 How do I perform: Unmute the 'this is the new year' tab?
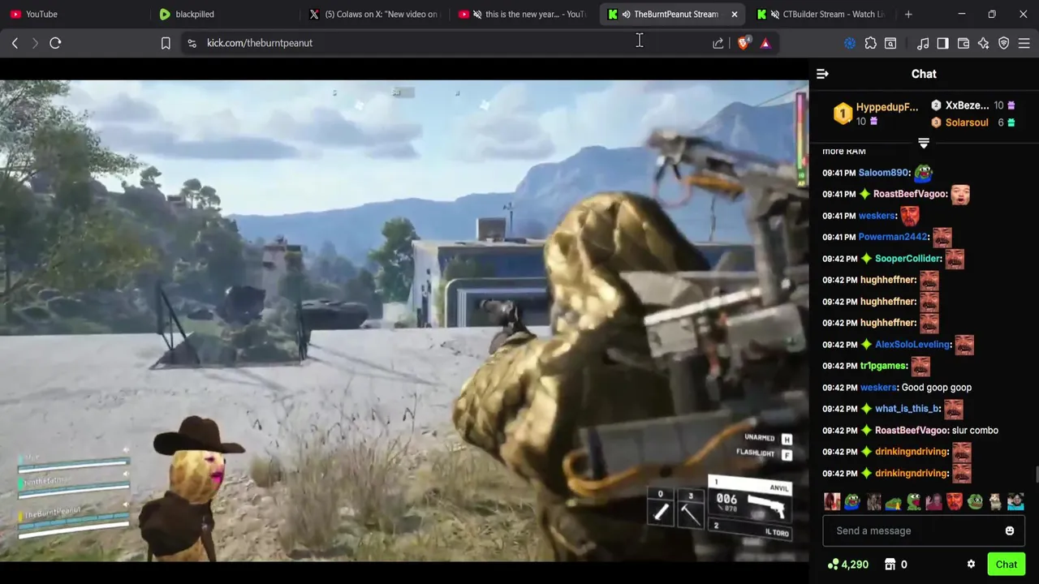(x=477, y=14)
